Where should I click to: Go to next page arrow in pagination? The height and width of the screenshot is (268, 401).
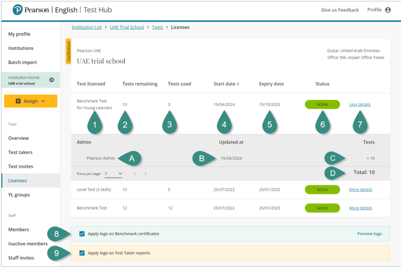click(146, 174)
